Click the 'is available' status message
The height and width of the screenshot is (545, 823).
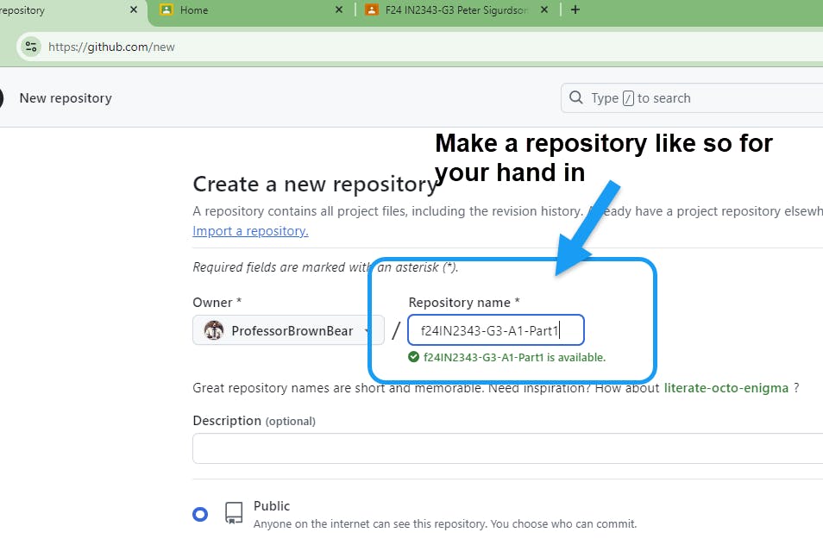click(x=514, y=357)
